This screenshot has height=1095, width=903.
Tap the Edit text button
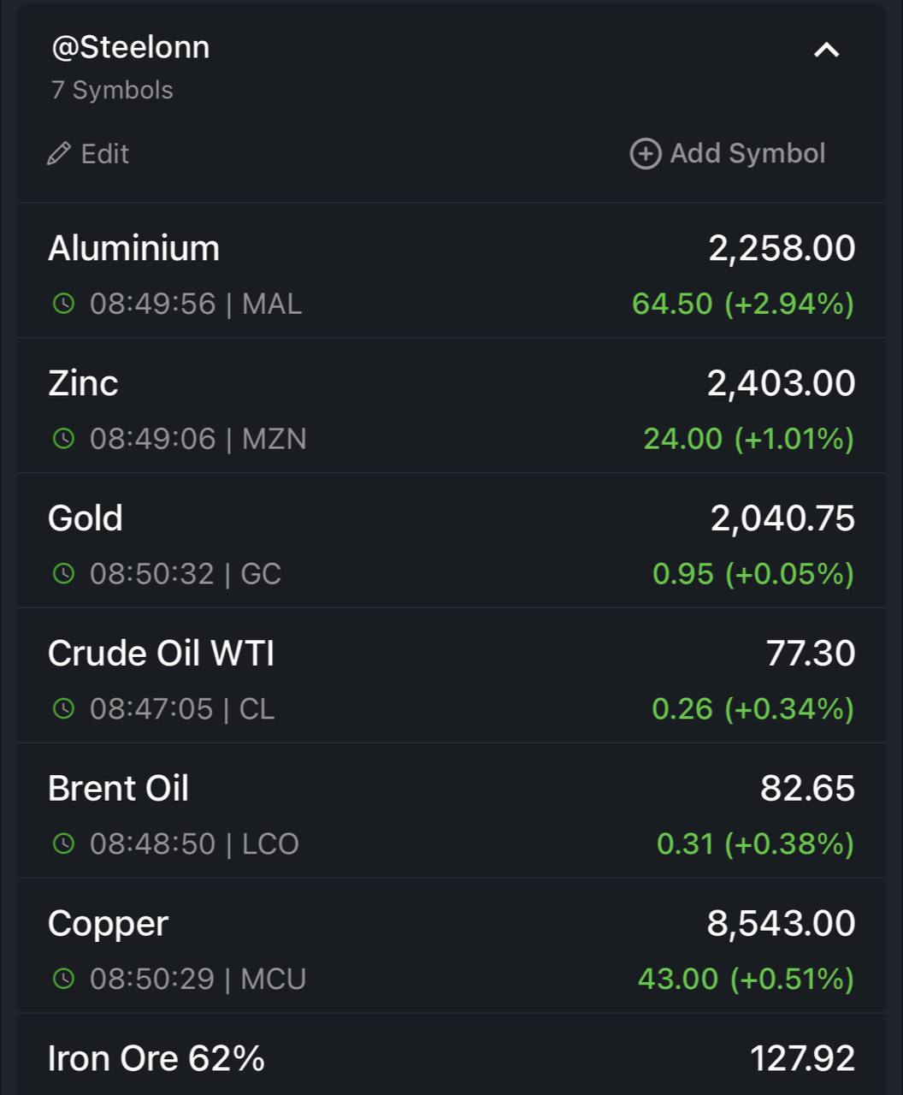click(x=104, y=154)
